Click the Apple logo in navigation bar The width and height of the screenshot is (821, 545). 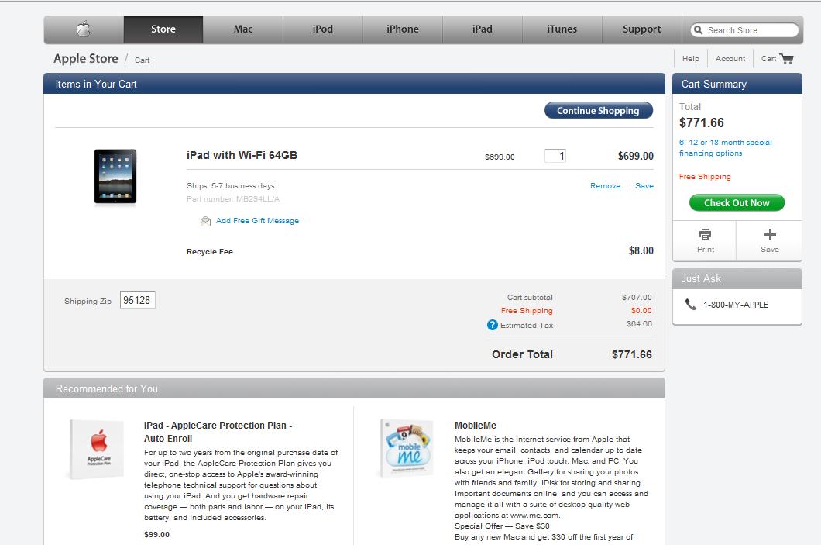click(84, 29)
